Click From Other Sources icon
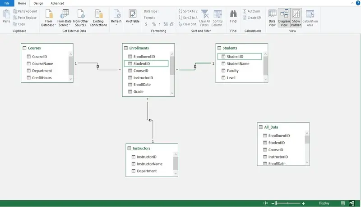The width and height of the screenshot is (361, 207). coord(81,18)
